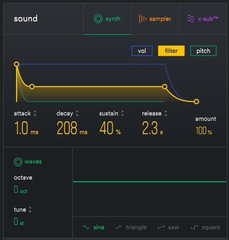Click the 'amount' label
The width and height of the screenshot is (229, 240).
click(x=206, y=119)
